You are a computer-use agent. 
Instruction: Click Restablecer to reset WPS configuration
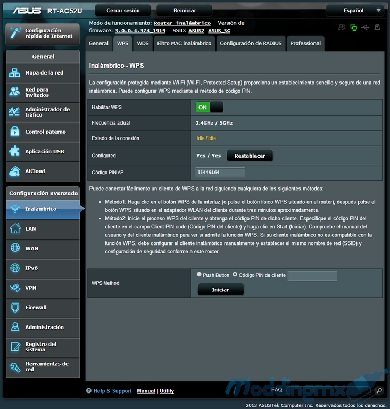tap(250, 156)
